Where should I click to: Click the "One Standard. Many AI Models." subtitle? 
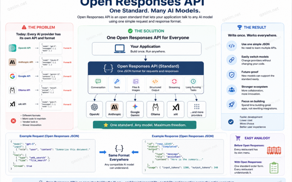[x=155, y=11]
